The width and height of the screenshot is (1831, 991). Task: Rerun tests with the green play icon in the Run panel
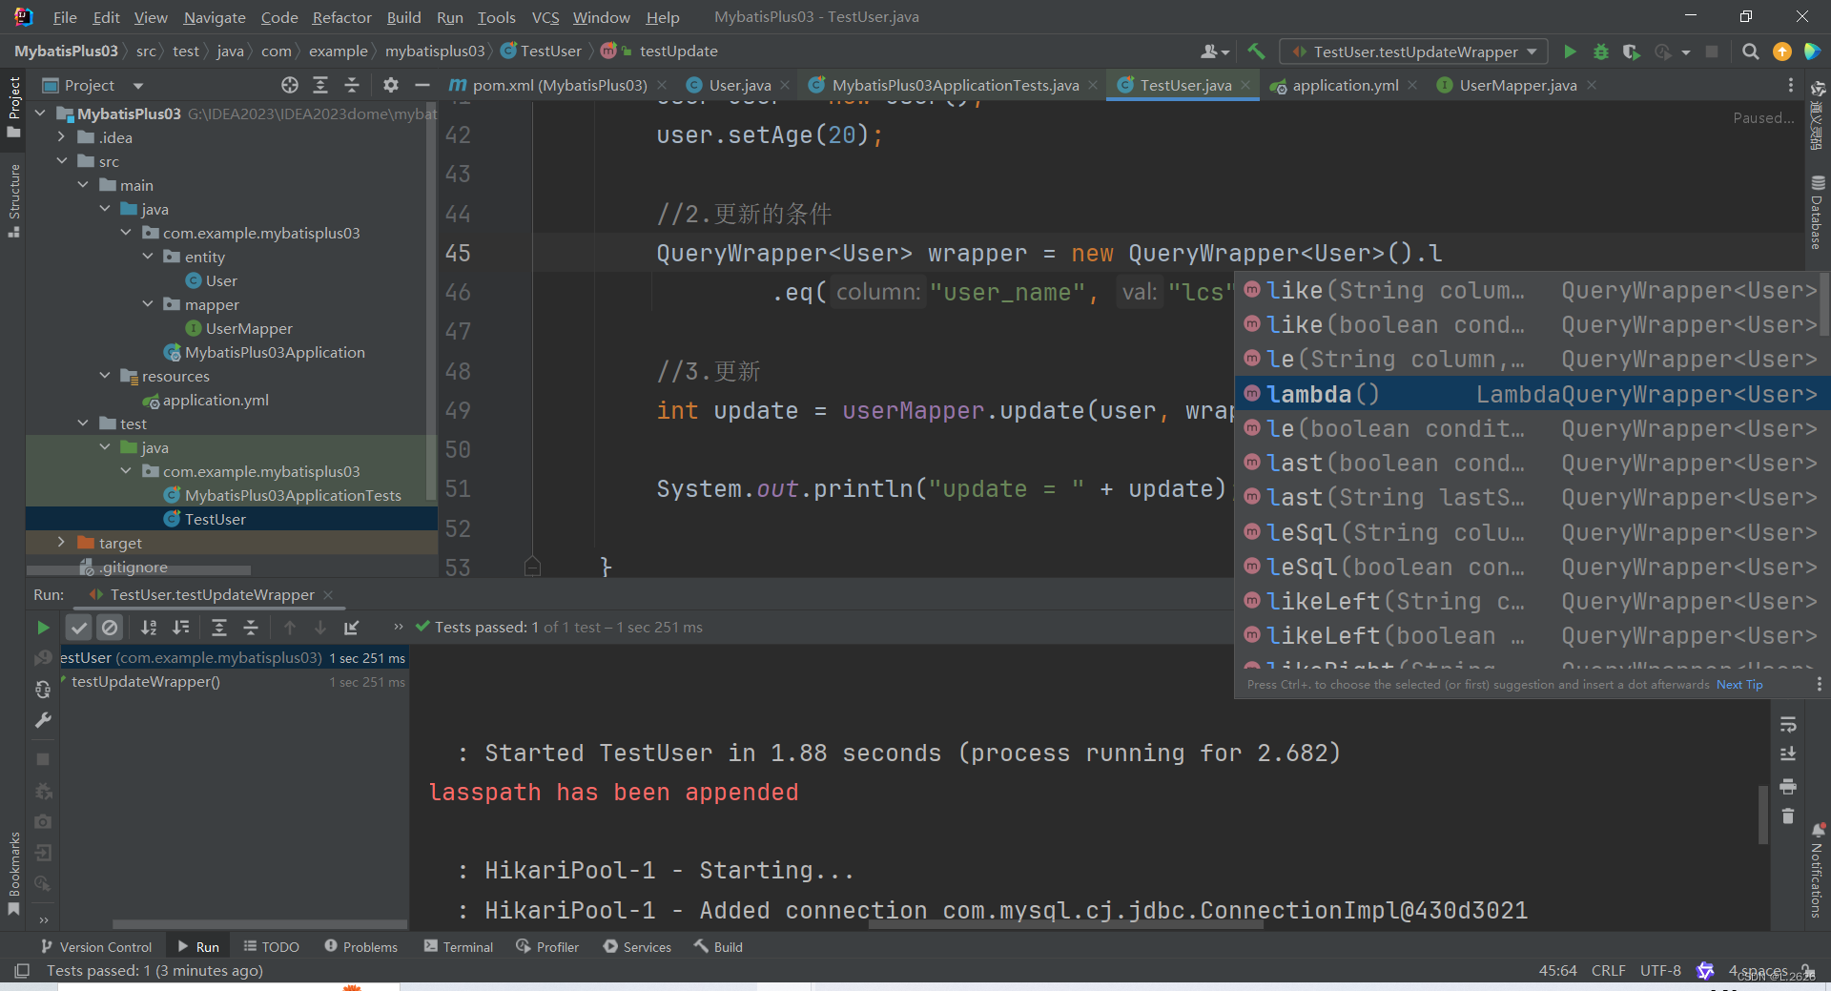click(43, 627)
